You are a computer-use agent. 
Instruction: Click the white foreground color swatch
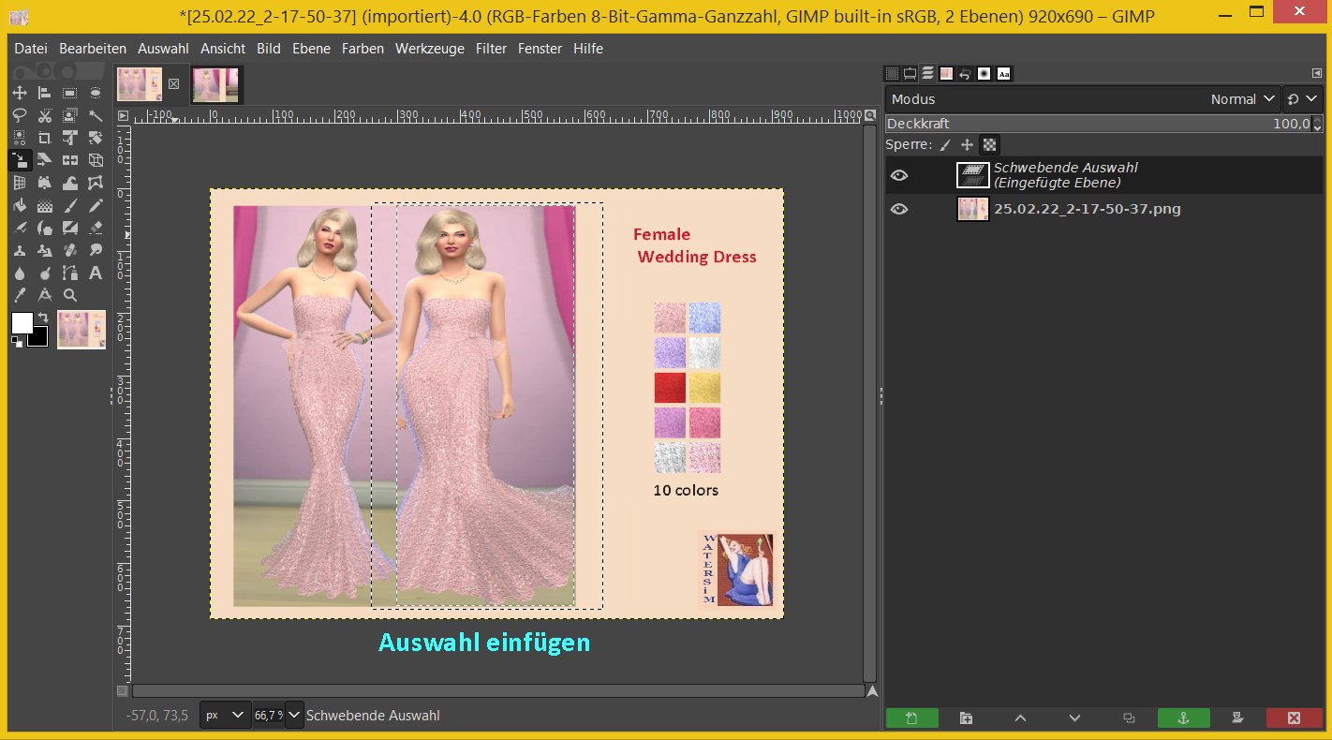[22, 323]
